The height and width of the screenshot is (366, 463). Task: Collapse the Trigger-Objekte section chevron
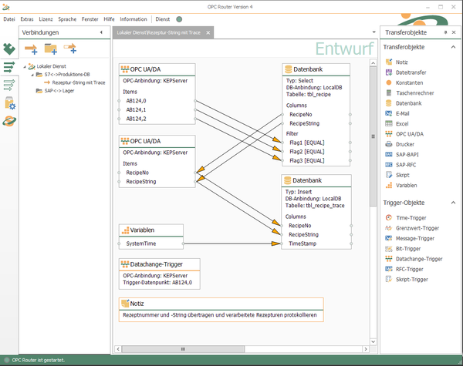(453, 203)
